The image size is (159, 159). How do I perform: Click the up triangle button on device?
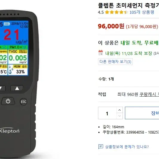pos(17,88)
